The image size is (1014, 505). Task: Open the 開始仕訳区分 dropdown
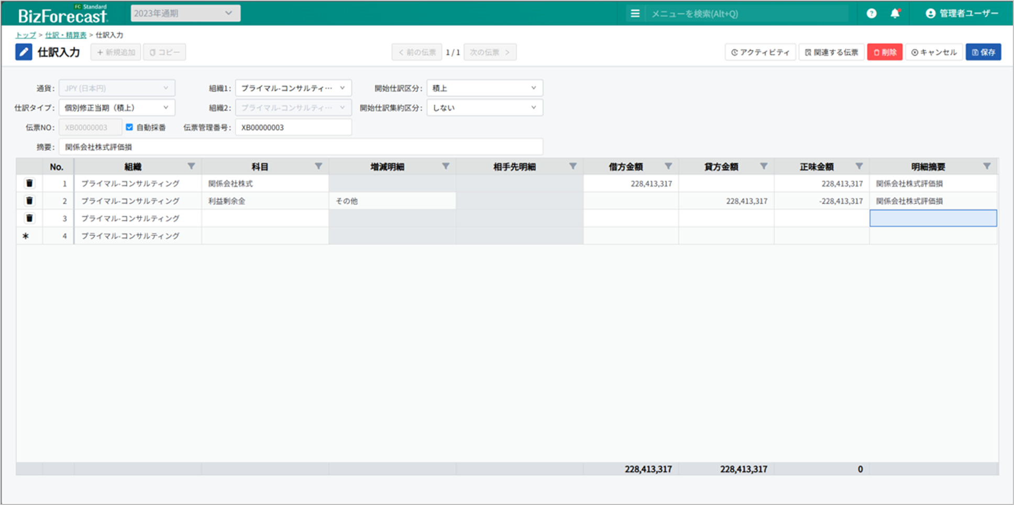[x=484, y=88]
